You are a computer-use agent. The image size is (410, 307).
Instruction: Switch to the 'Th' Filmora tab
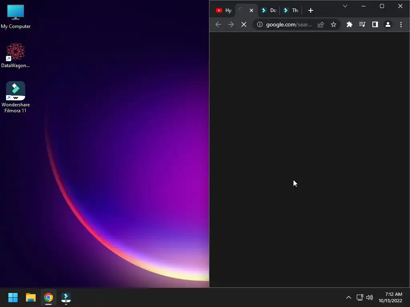291,10
